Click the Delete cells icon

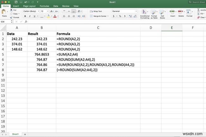coord(181,12)
